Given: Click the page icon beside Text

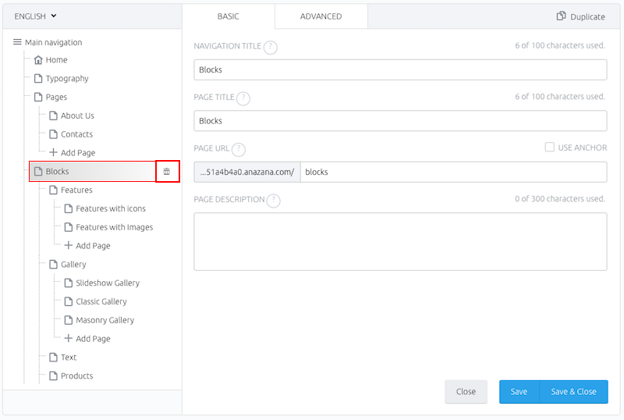Looking at the screenshot, I should [53, 357].
